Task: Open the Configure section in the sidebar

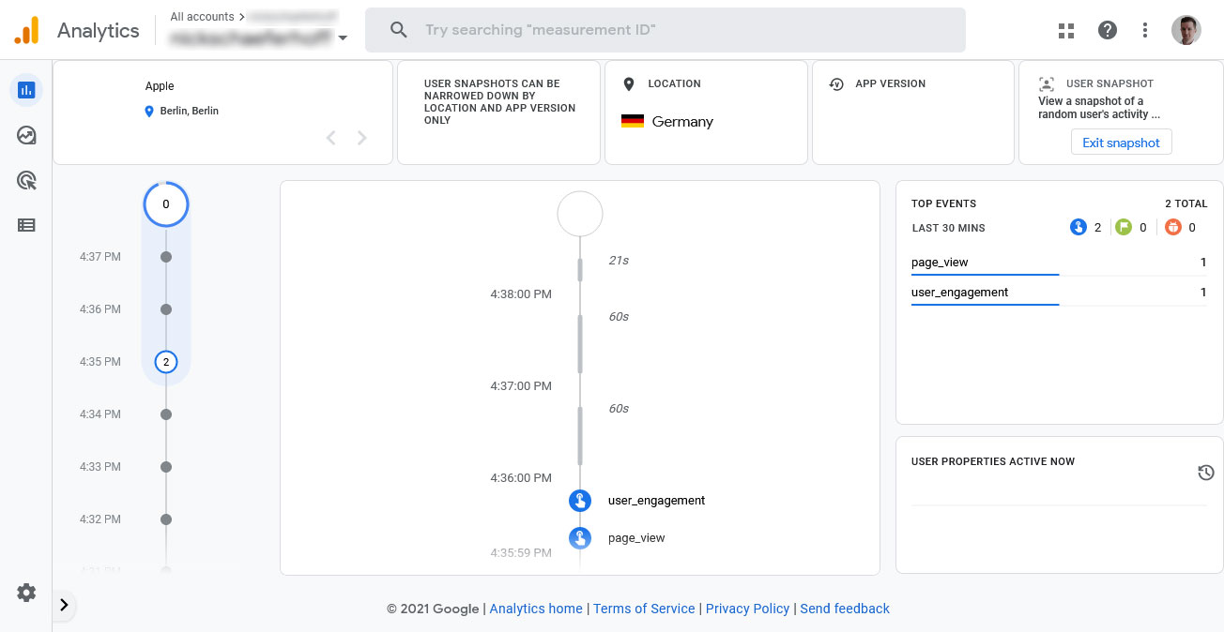Action: coord(26,225)
